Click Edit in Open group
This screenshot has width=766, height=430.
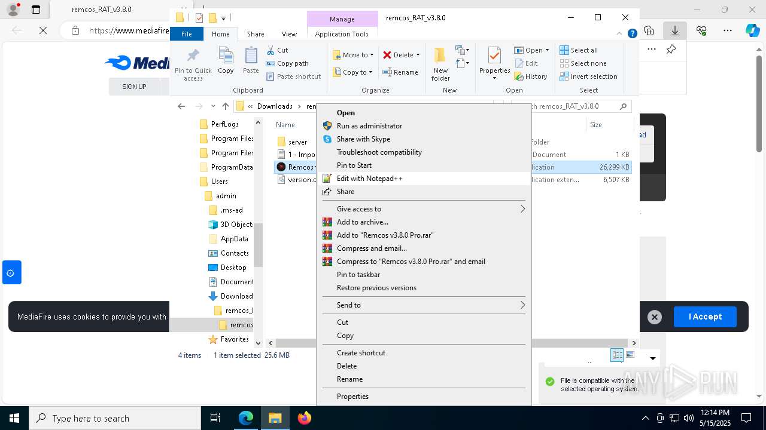526,63
